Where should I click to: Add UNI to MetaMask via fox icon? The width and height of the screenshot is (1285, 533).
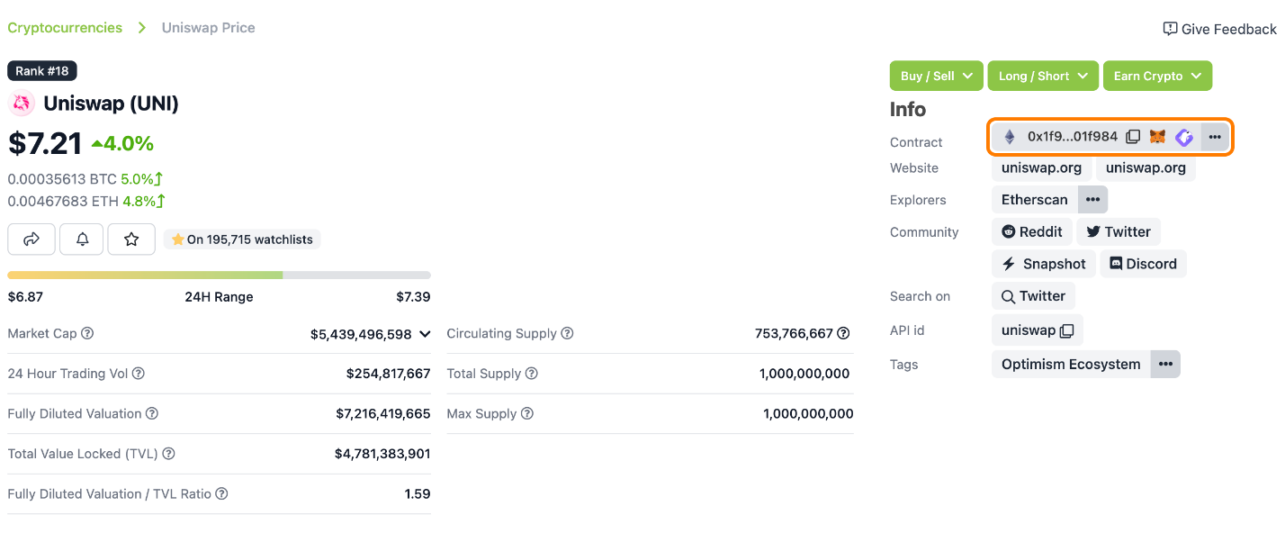pos(1157,137)
